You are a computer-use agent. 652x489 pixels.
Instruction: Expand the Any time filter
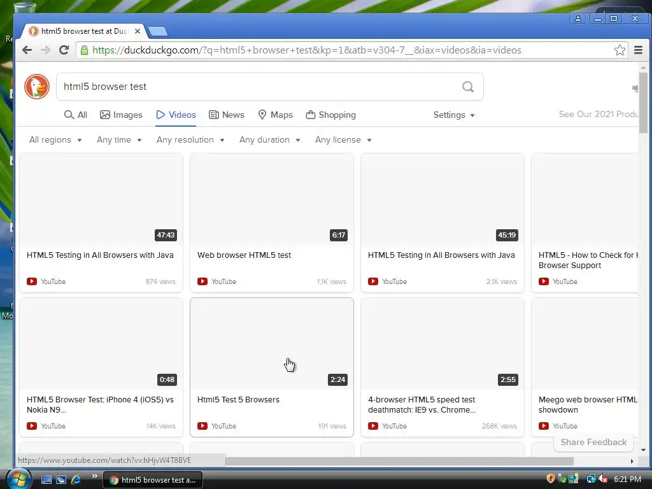pos(119,139)
